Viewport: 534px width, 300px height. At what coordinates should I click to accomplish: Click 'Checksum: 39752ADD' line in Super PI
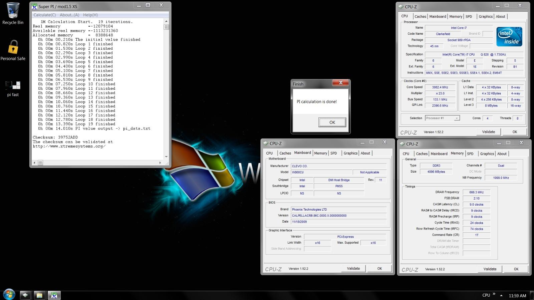point(55,137)
